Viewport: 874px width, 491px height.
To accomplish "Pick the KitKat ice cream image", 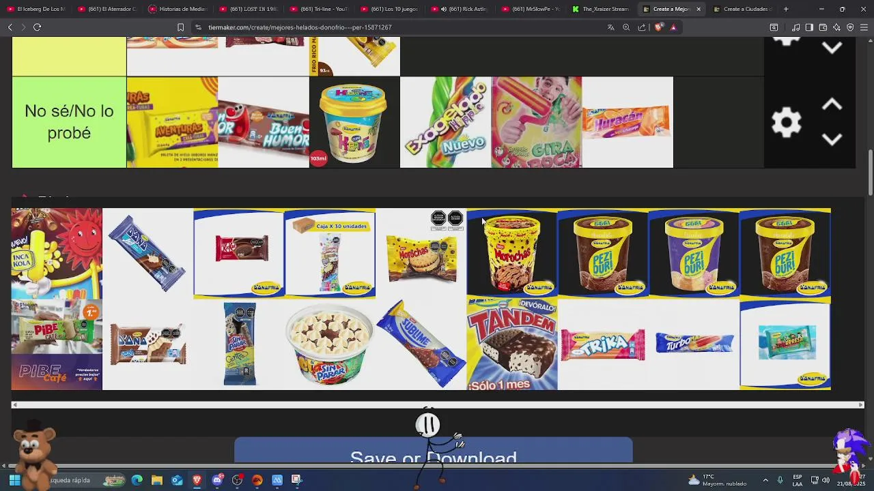I will tap(238, 254).
